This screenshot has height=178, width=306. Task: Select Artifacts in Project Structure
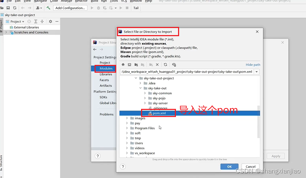click(106, 86)
